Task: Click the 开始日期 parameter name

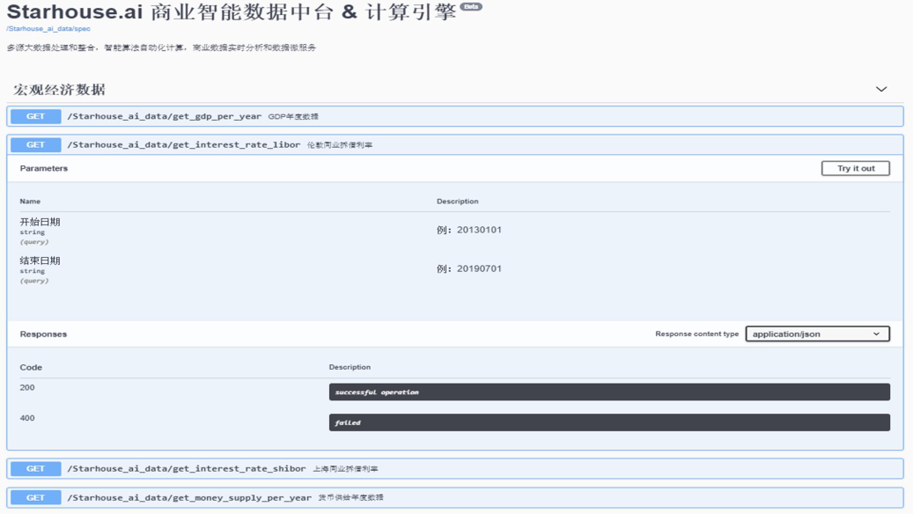Action: click(x=40, y=222)
